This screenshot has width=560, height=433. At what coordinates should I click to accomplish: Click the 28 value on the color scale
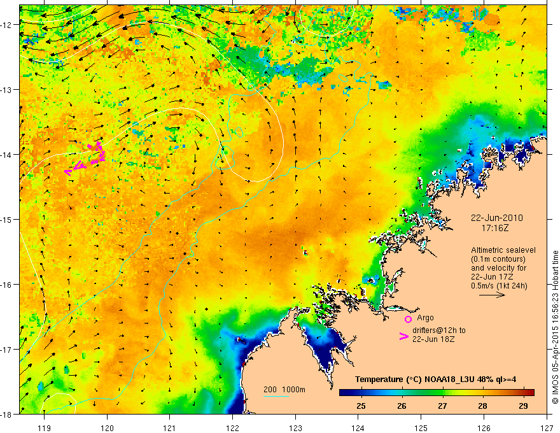[x=482, y=406]
